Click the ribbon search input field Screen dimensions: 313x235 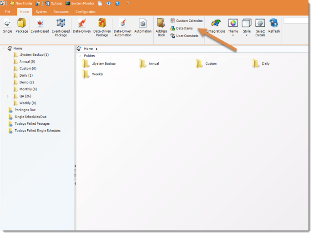tap(296, 20)
